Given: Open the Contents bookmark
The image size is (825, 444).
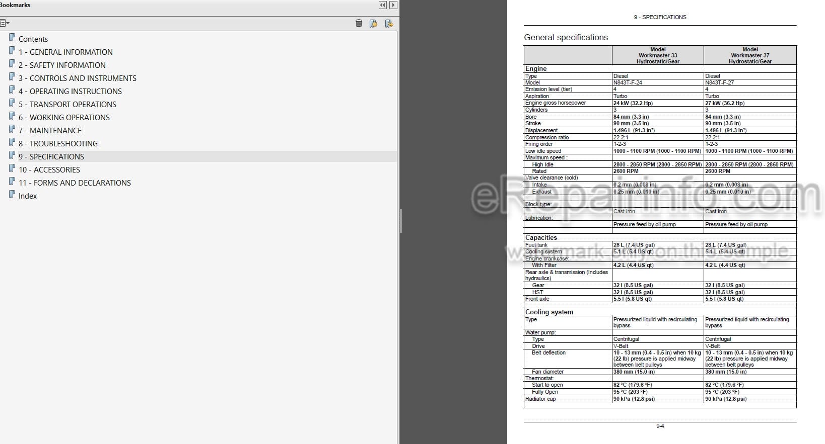Looking at the screenshot, I should coord(33,39).
